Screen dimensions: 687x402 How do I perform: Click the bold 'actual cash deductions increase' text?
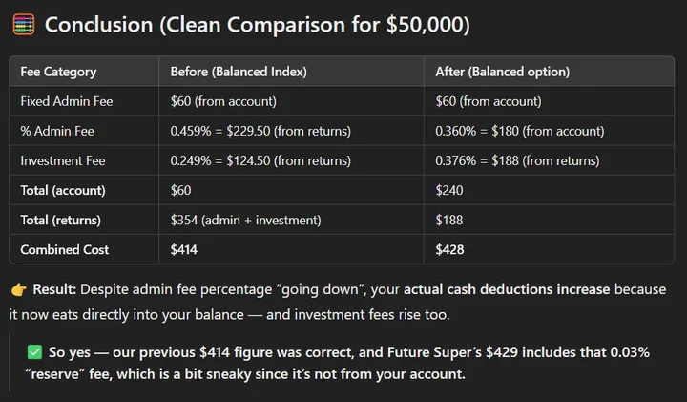point(507,289)
